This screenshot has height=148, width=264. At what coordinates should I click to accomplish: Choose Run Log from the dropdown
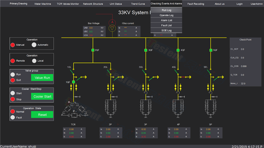pos(166,10)
